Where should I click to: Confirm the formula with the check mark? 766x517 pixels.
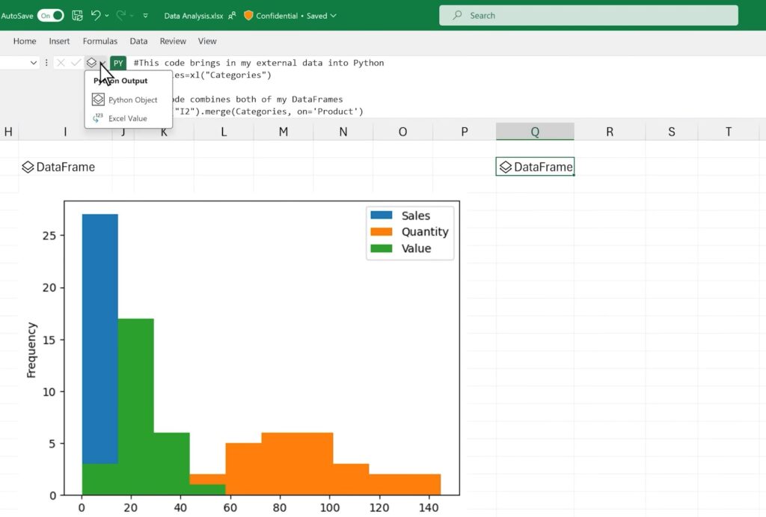[76, 63]
